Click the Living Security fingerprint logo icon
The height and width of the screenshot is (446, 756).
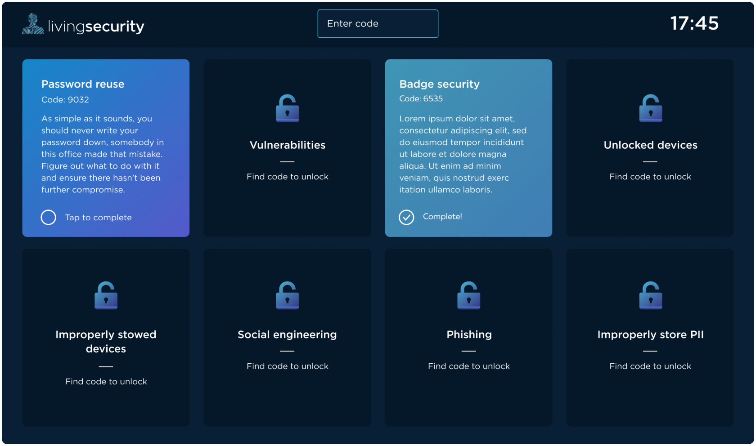pos(33,24)
